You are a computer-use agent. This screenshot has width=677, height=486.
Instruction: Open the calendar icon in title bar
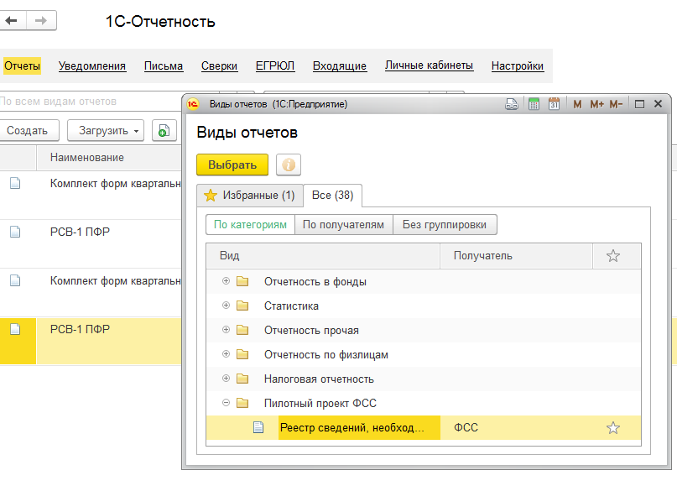pyautogui.click(x=554, y=104)
